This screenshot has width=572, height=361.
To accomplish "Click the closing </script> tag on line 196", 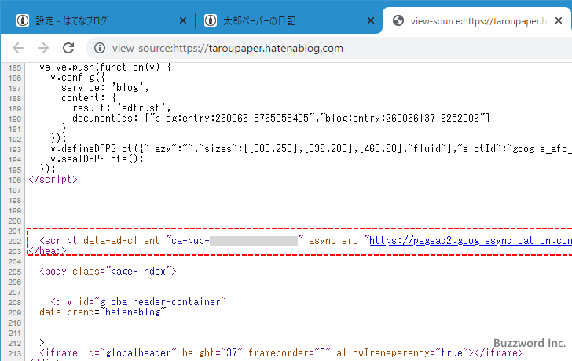I will (53, 180).
